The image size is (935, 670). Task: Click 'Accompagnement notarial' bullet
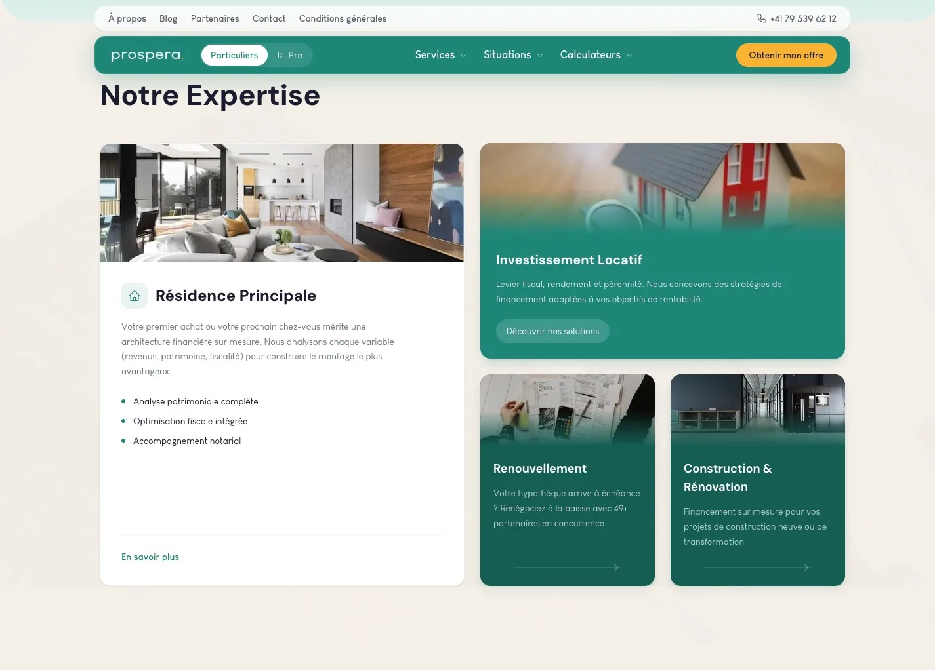click(187, 441)
